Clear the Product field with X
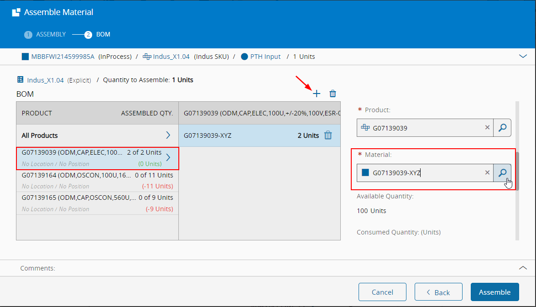The image size is (536, 307). [487, 128]
